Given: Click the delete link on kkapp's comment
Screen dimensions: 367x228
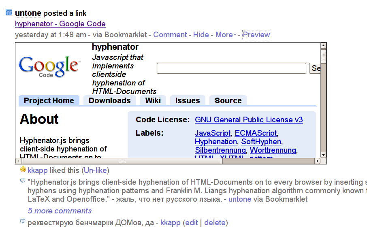Looking at the screenshot, I should 215,223.
